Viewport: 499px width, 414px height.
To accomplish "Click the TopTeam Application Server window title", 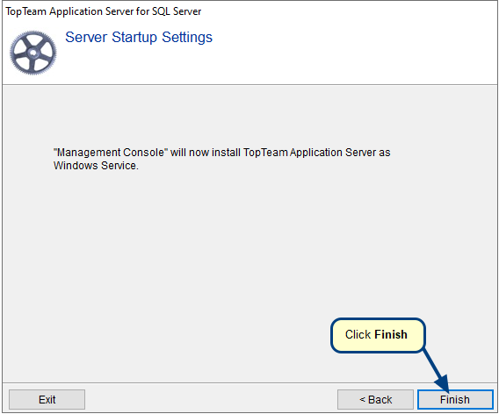I will click(x=104, y=11).
